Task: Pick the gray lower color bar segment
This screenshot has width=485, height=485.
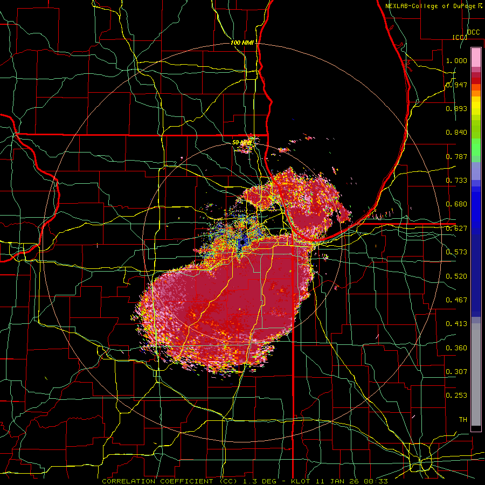Action: 476,375
